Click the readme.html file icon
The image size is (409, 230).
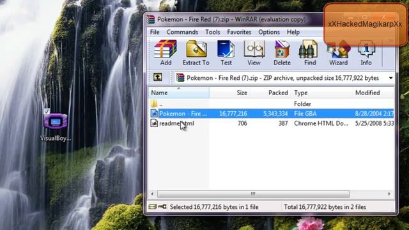(x=154, y=123)
